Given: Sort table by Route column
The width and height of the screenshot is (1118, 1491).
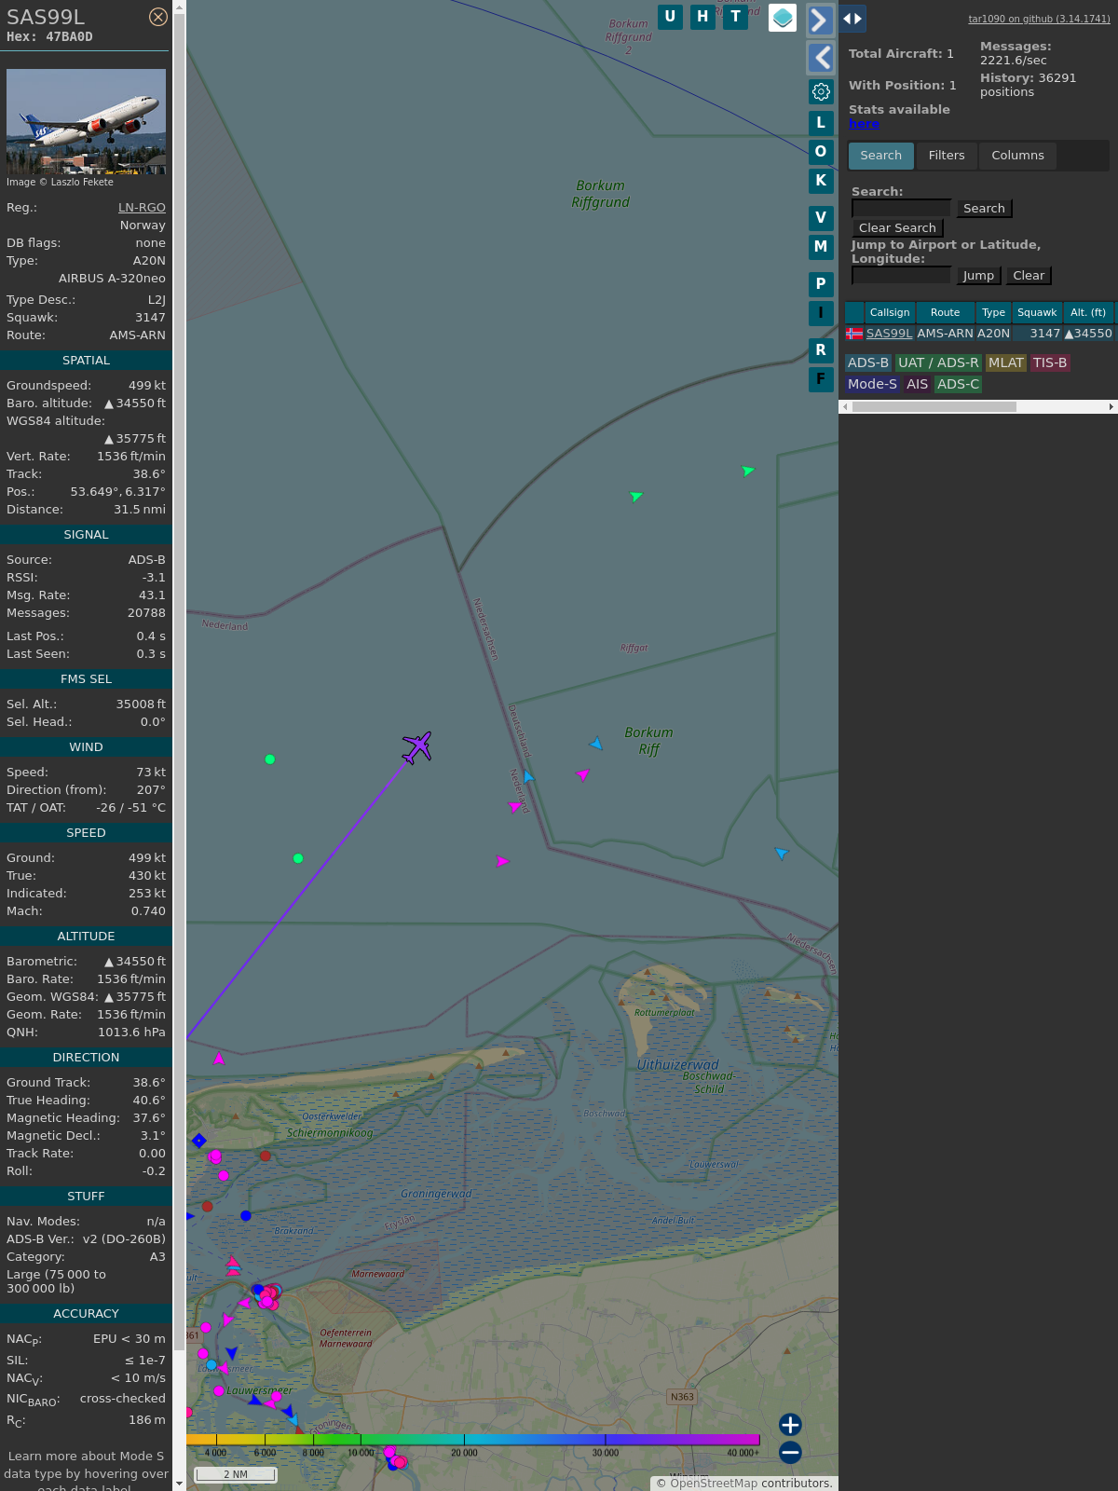Looking at the screenshot, I should pos(945,313).
